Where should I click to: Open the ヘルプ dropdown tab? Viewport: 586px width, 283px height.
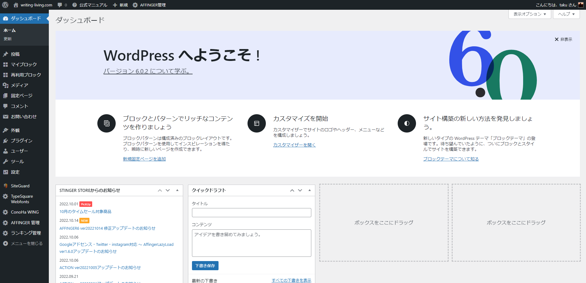point(566,14)
